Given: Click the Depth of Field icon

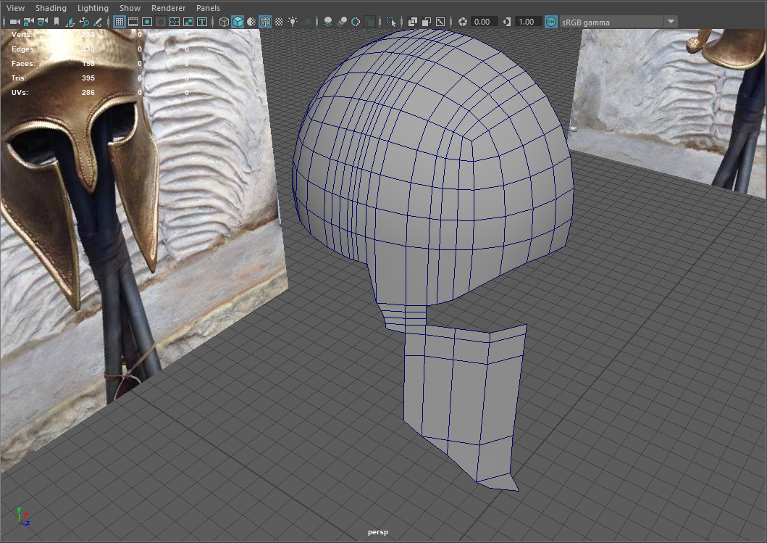Looking at the screenshot, I should click(x=370, y=22).
